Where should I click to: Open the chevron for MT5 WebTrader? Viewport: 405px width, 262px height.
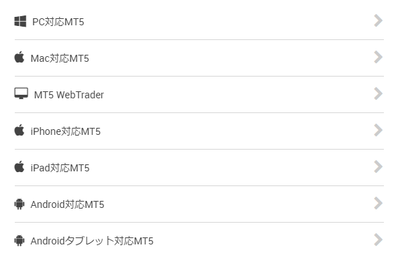pos(378,93)
